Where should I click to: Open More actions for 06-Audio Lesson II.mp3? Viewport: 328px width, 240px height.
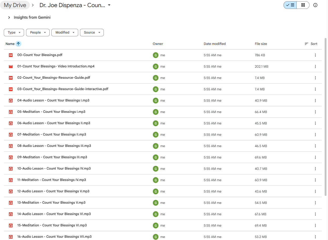(x=315, y=123)
